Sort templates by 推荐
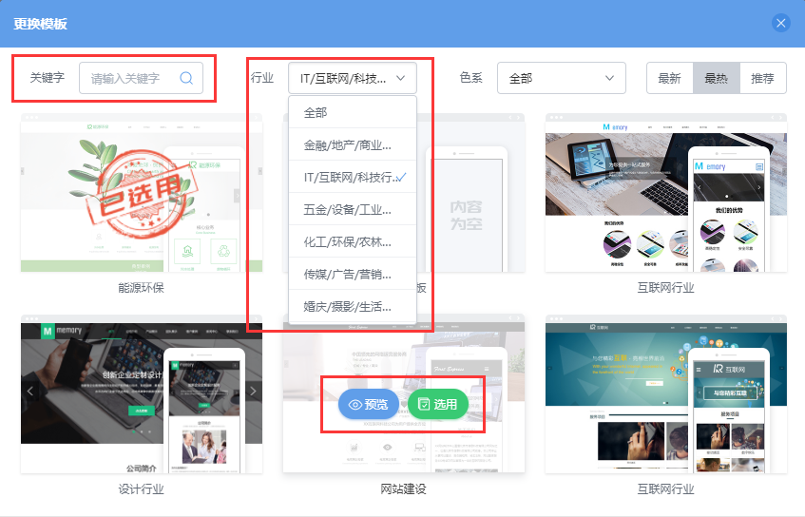 coord(762,79)
